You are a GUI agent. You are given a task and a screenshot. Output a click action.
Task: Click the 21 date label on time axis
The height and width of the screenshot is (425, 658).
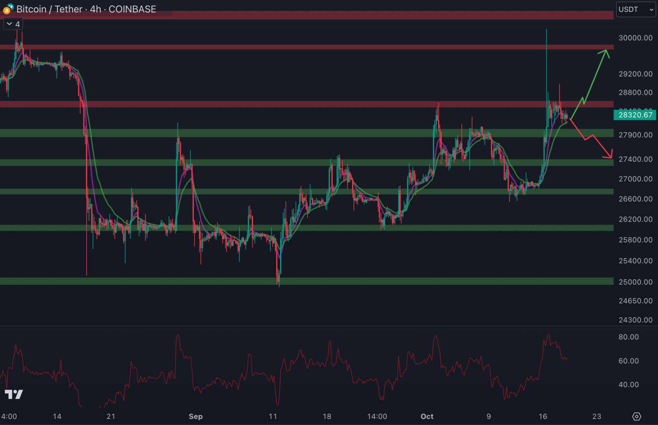tap(111, 416)
